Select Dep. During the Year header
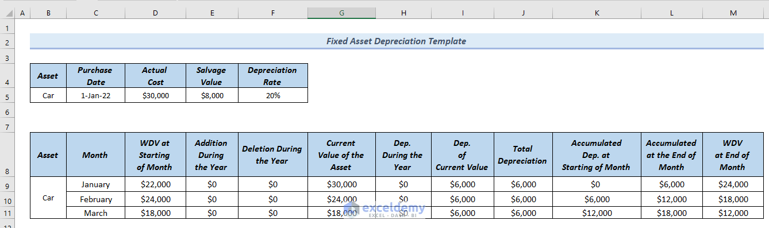Image resolution: width=769 pixels, height=228 pixels. click(403, 155)
